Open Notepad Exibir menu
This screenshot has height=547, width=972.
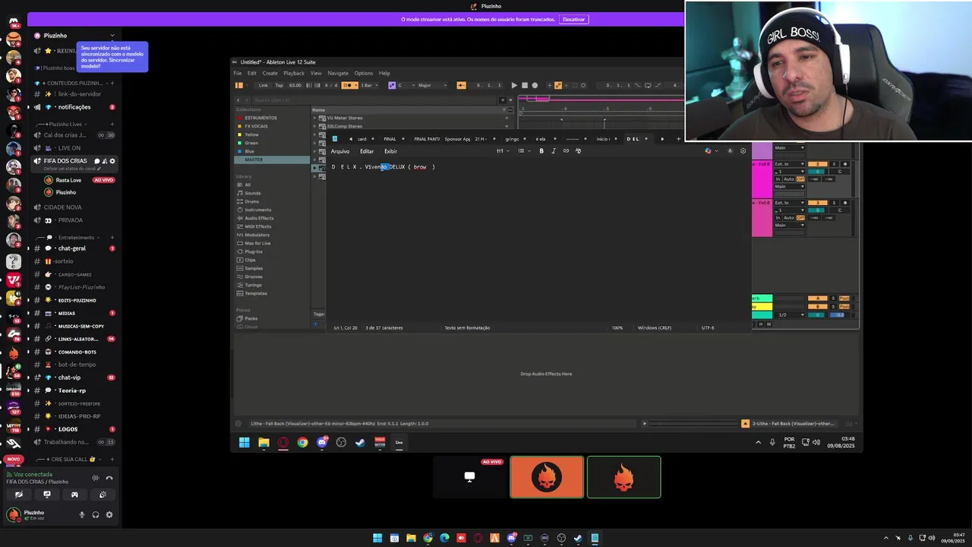pyautogui.click(x=390, y=151)
